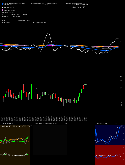
Task: Click the 'ADX: 41.67 +DY: 41.46 -DY: 17.07' readout
Action: [x=16, y=126]
